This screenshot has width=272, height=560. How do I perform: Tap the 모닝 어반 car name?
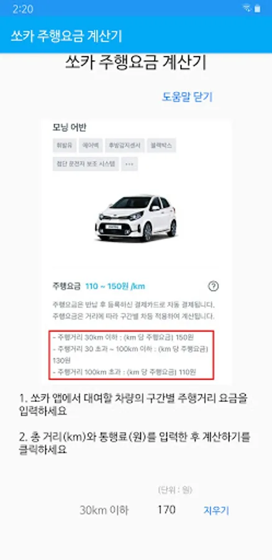tap(70, 127)
